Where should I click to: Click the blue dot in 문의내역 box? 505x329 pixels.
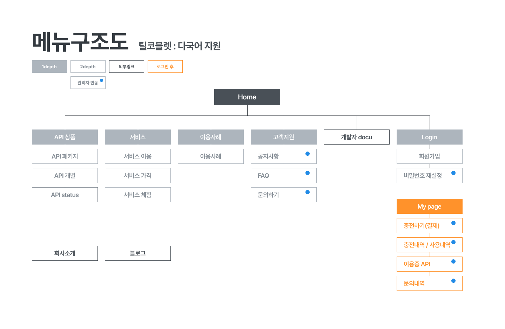coord(453,281)
